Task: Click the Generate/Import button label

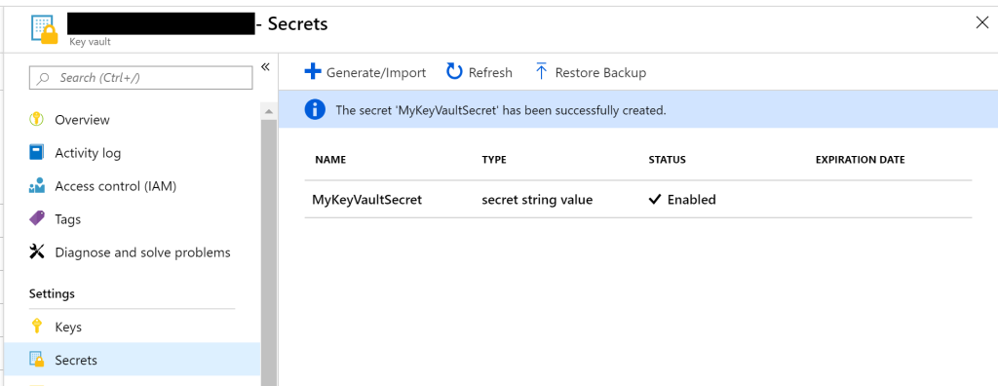Action: pos(376,72)
